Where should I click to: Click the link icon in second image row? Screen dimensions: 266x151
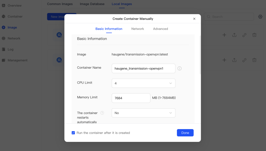[x=244, y=60]
